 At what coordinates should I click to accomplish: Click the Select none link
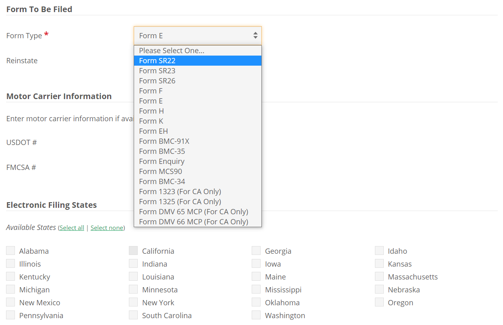coord(107,228)
